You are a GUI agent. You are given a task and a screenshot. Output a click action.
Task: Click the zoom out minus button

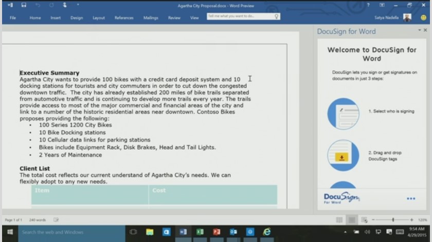click(373, 220)
